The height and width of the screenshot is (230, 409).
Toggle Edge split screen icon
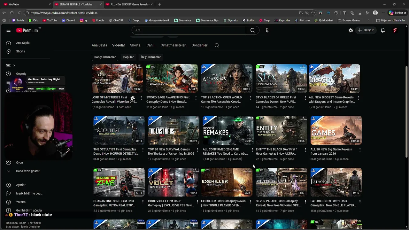coord(344,13)
